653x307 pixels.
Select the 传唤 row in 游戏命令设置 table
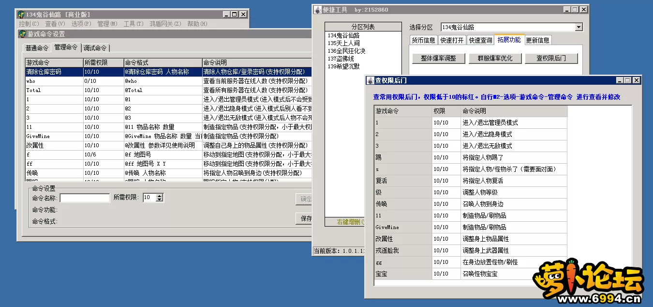pos(168,173)
